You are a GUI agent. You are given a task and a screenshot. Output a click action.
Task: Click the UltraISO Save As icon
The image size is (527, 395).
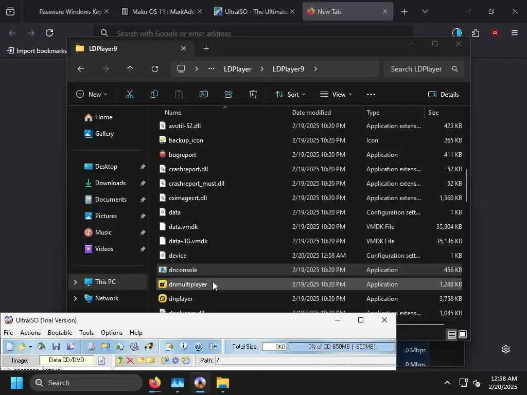(x=71, y=346)
